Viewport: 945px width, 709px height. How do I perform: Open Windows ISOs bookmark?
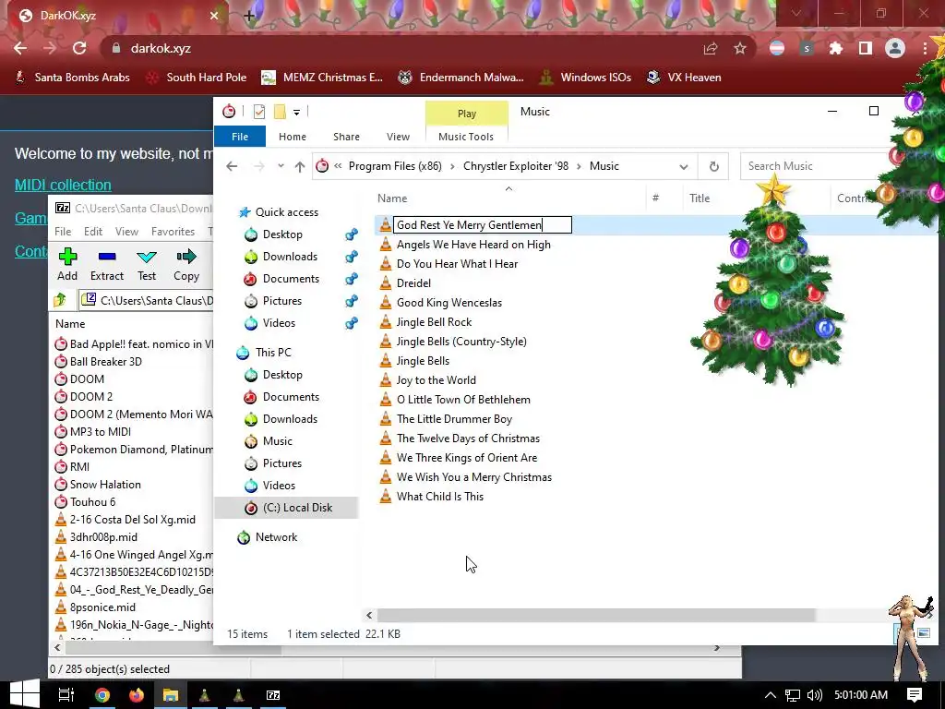point(585,78)
